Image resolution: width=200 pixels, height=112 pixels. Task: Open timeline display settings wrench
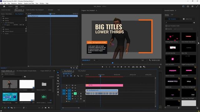click(78, 76)
